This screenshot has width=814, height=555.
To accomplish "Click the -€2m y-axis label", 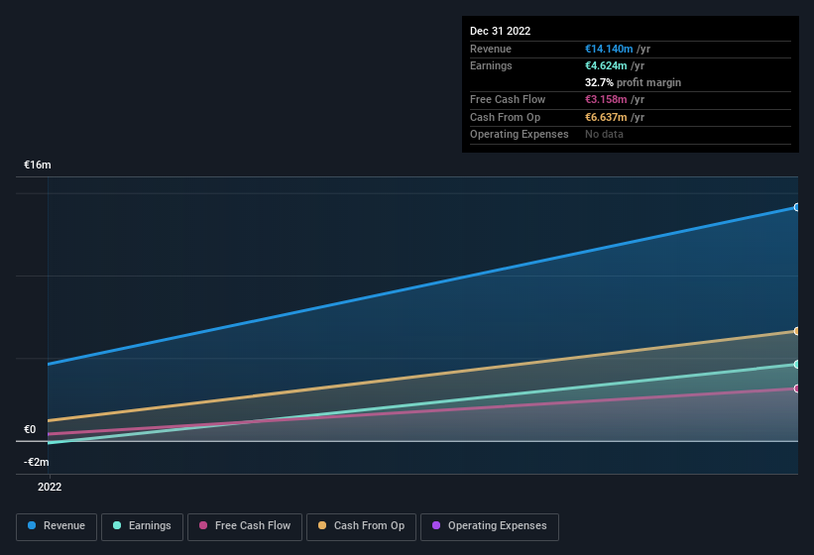I will tap(37, 462).
